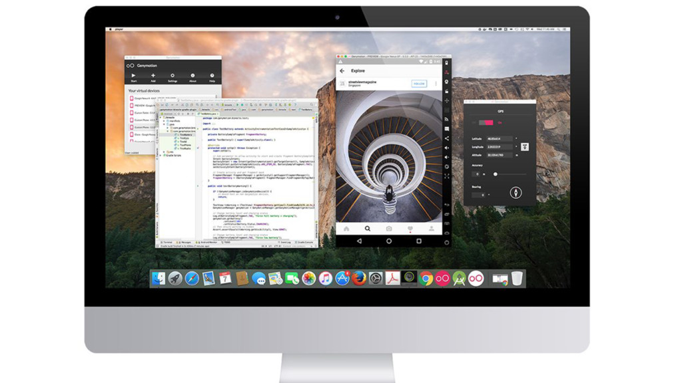Open the webcam widget icon in emulator toolbar
Viewport: 682px width, 383px height.
click(x=447, y=82)
